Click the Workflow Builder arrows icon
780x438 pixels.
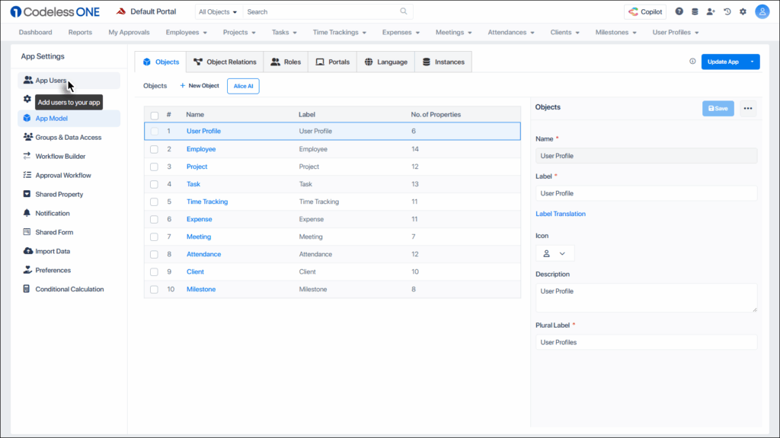click(27, 156)
